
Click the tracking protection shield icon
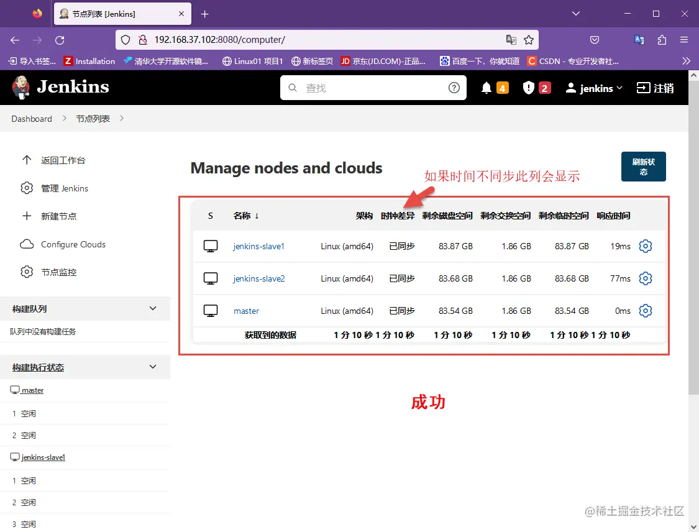(126, 40)
